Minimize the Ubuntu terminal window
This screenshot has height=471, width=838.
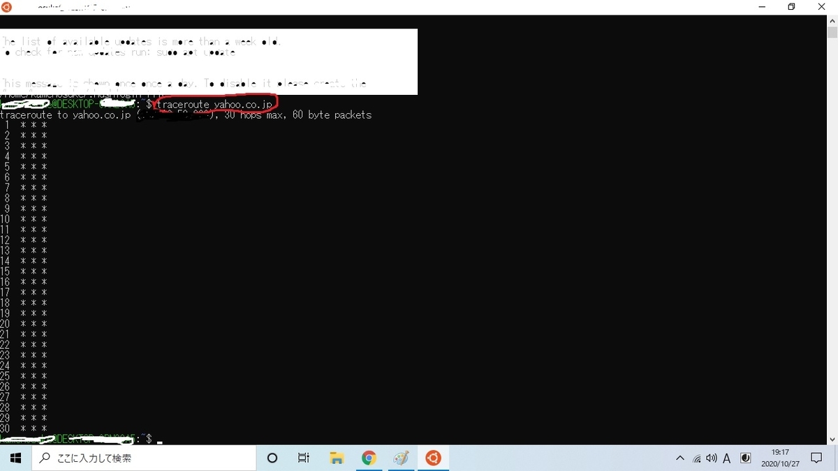coord(761,7)
